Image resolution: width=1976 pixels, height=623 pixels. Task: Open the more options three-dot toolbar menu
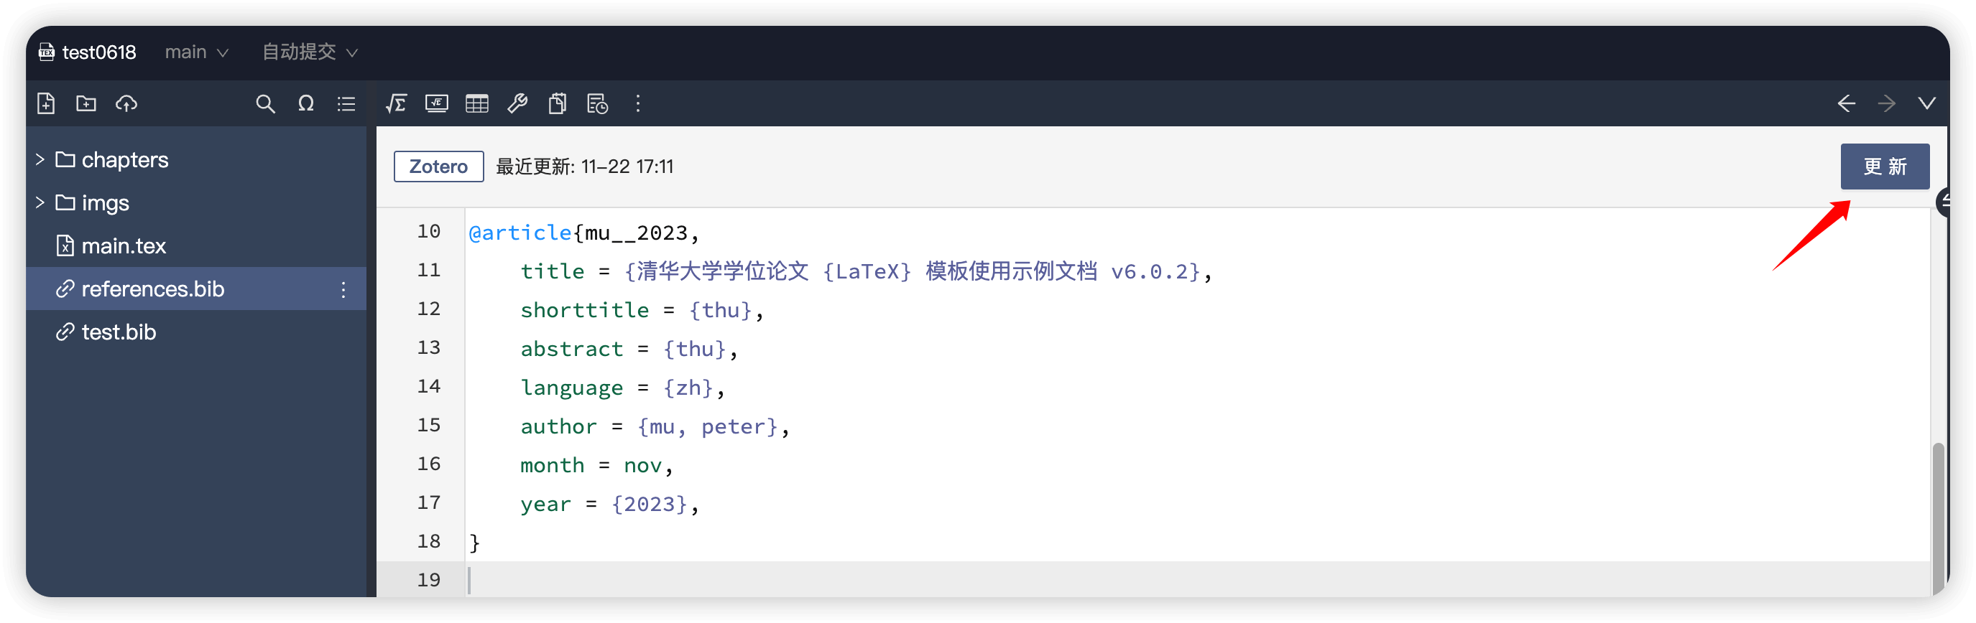pyautogui.click(x=637, y=103)
